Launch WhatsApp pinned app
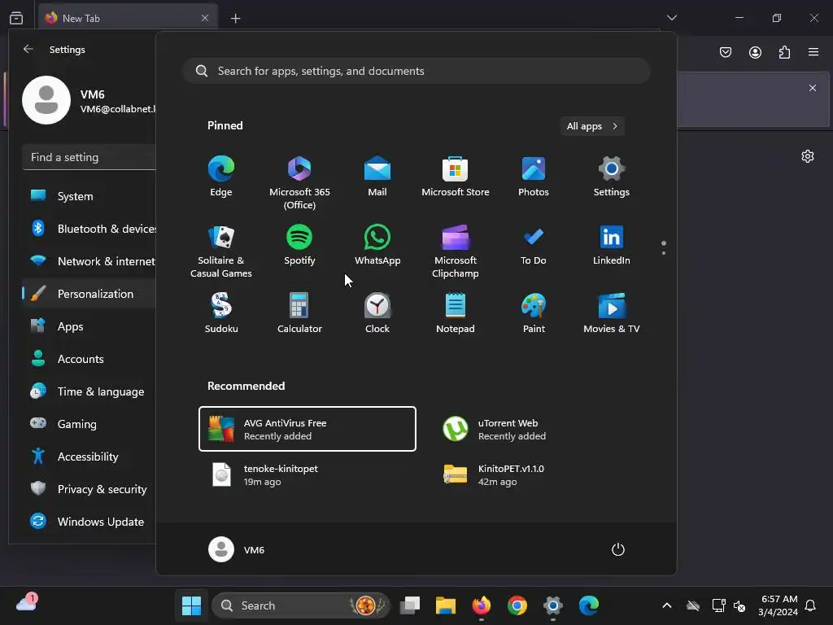The height and width of the screenshot is (625, 833). pos(377,246)
